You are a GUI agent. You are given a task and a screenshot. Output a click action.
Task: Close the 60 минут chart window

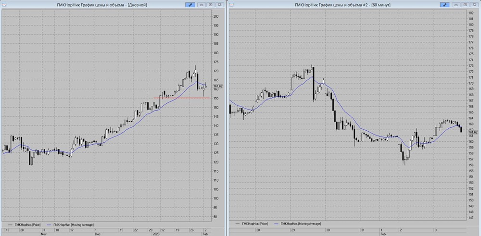pos(474,5)
